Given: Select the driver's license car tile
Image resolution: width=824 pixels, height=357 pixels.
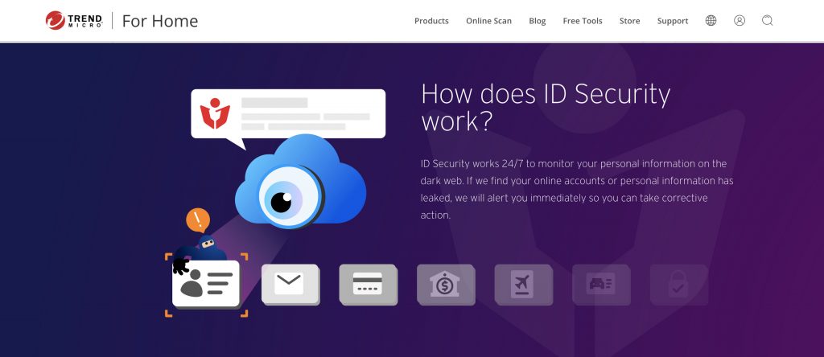Looking at the screenshot, I should click(x=601, y=284).
